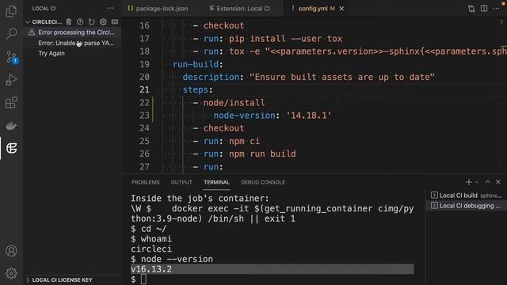
Task: Open editor more actions ellipsis
Action: click(x=496, y=9)
